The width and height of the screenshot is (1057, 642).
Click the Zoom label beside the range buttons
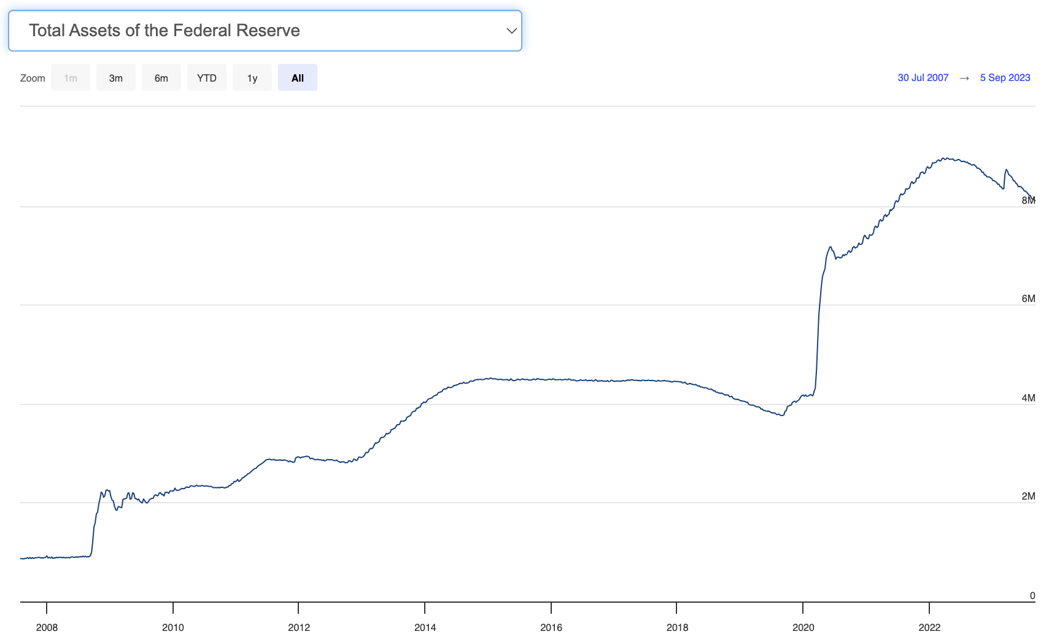[x=33, y=79]
